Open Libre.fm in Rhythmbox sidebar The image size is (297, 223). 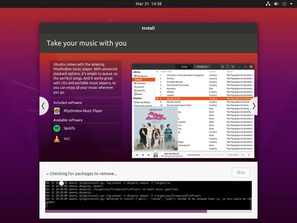(140, 91)
